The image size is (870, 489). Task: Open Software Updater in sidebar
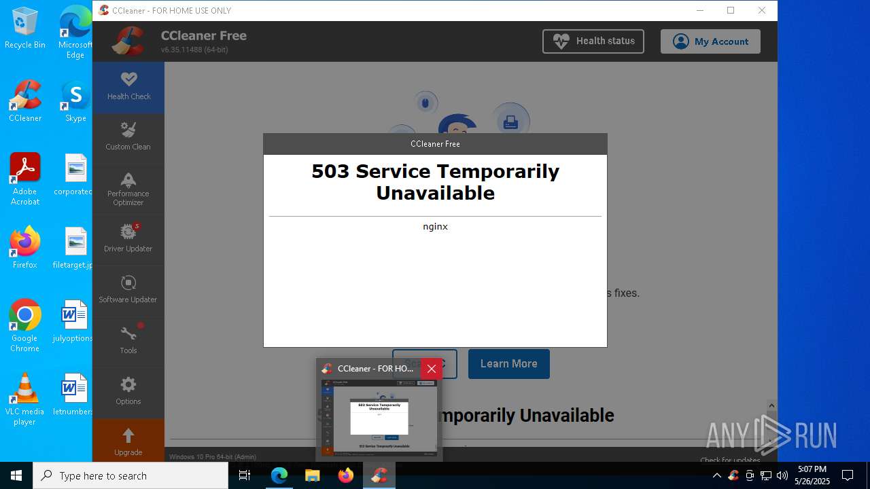[x=128, y=290]
